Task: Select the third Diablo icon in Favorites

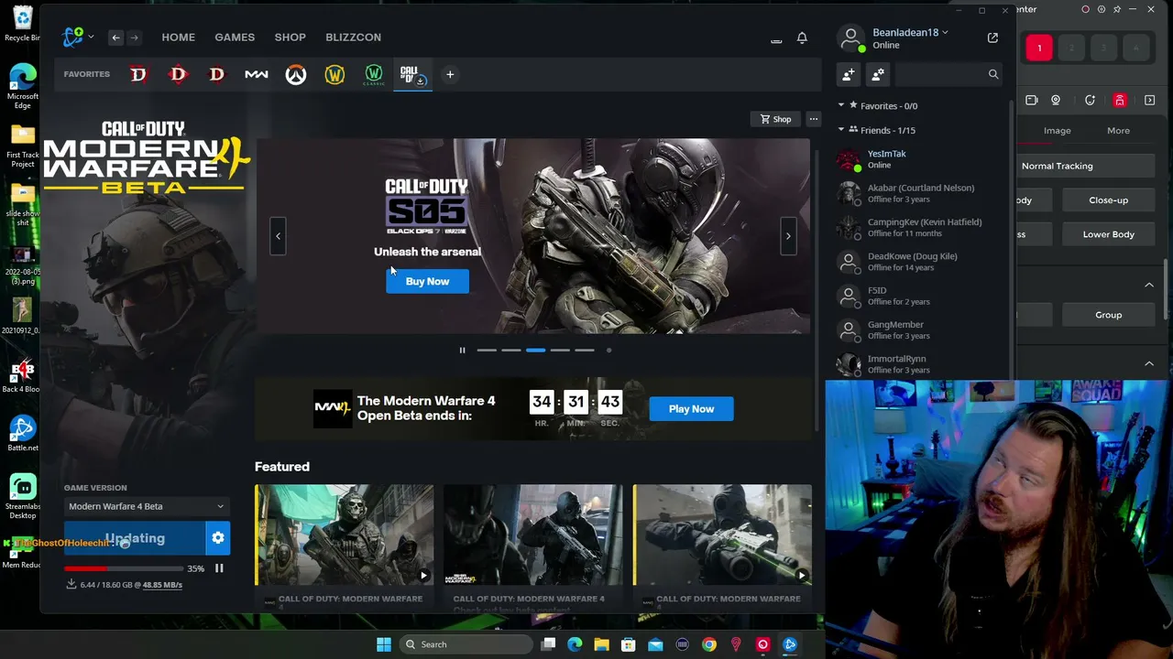Action: [x=216, y=74]
